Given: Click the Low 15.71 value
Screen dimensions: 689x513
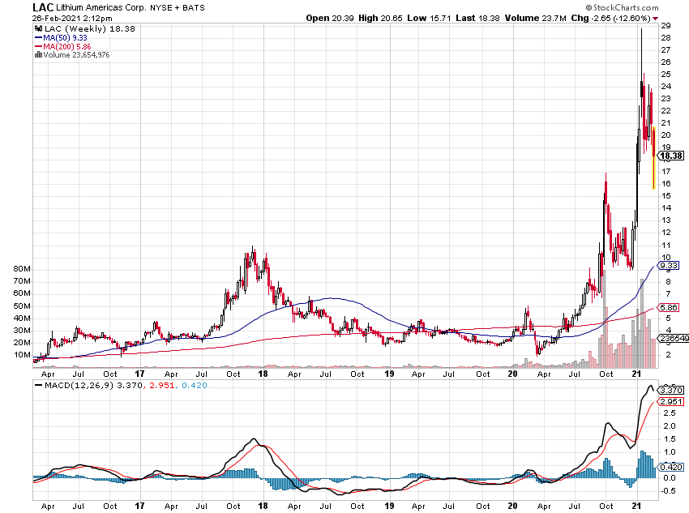Looking at the screenshot, I should point(429,18).
